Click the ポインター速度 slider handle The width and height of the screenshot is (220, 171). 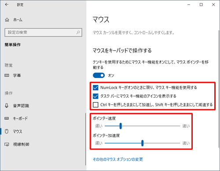(x=121, y=126)
